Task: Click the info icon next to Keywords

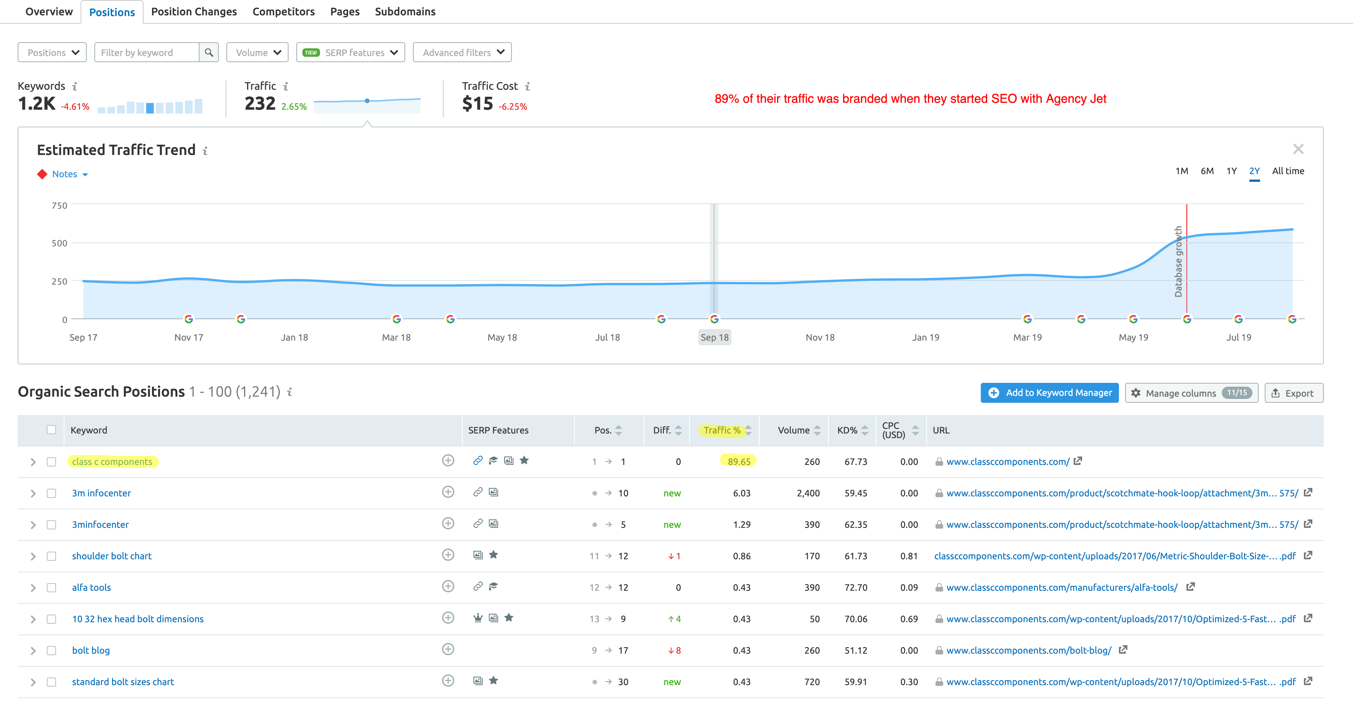Action: point(74,86)
